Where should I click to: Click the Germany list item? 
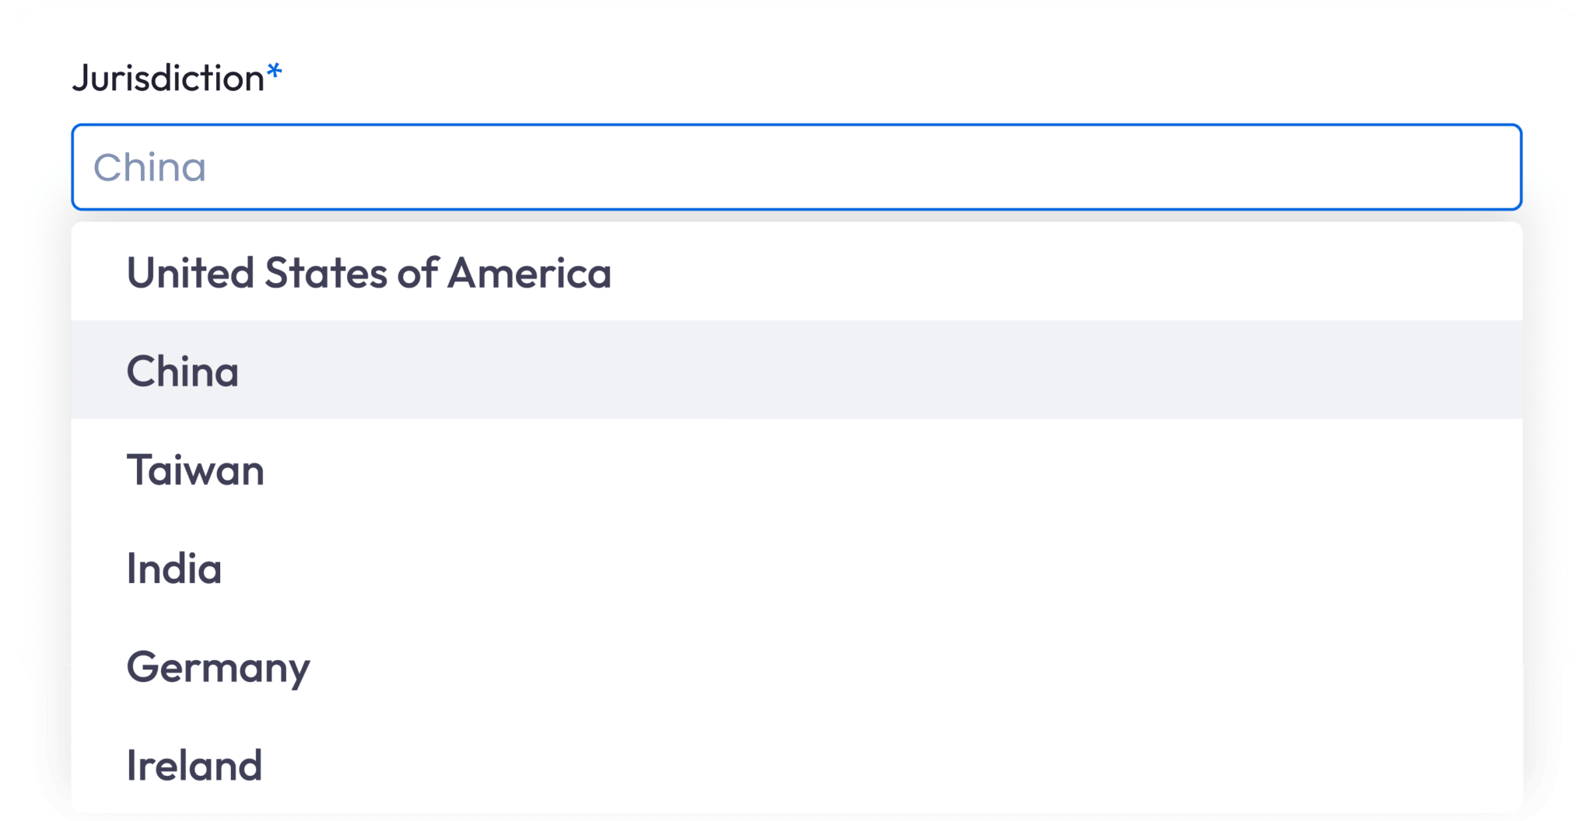[x=218, y=667]
